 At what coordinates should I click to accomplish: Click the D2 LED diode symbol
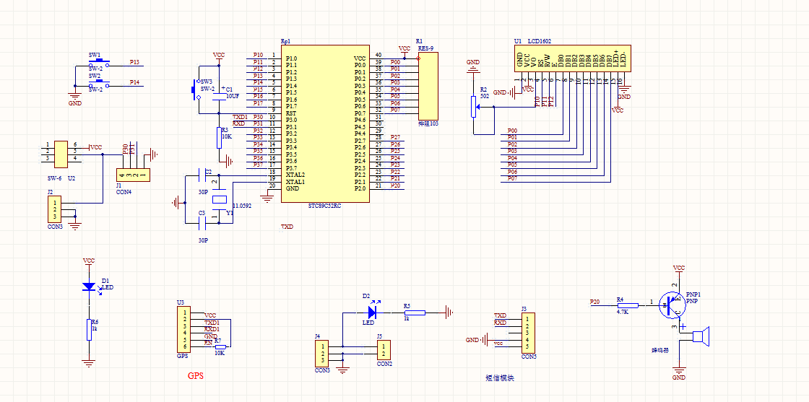pos(372,313)
